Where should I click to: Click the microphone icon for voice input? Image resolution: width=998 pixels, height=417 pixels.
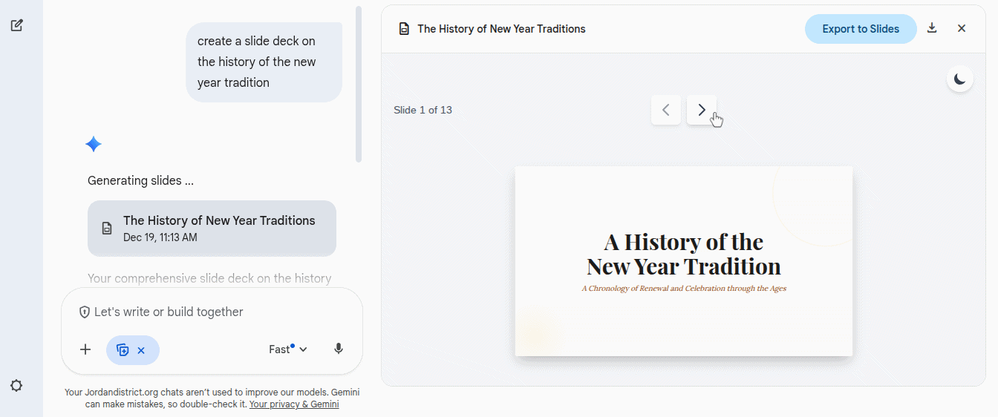tap(339, 349)
